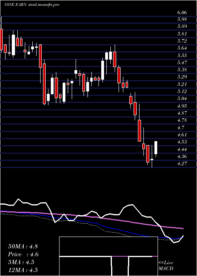Click the 4.36 price axis label
This screenshot has height=276, width=197.
coord(182,156)
